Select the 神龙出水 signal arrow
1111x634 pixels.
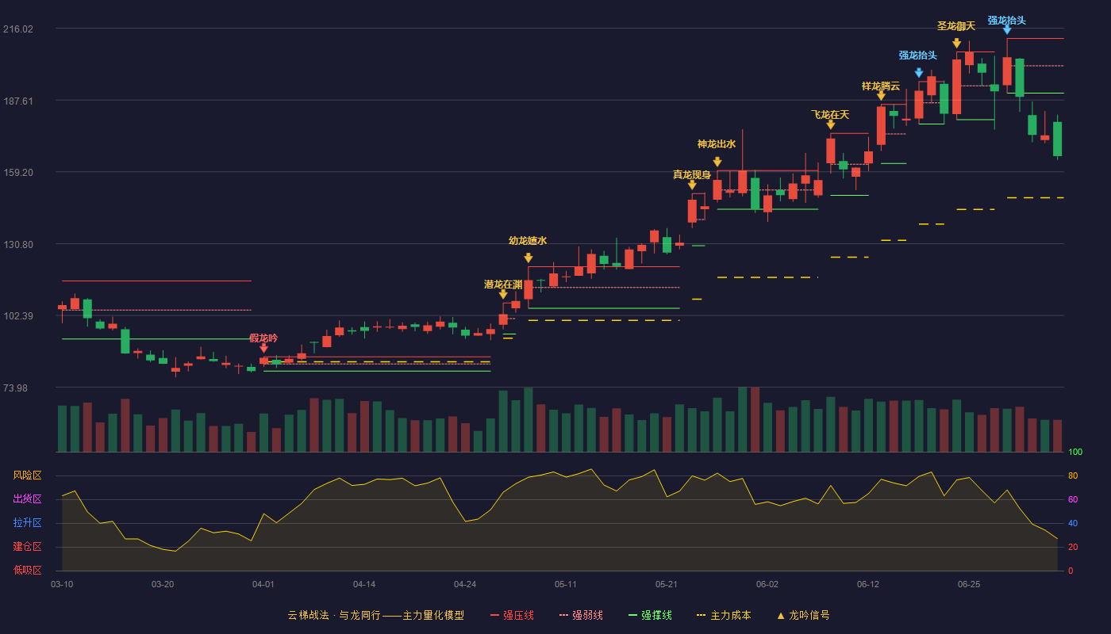click(x=717, y=162)
